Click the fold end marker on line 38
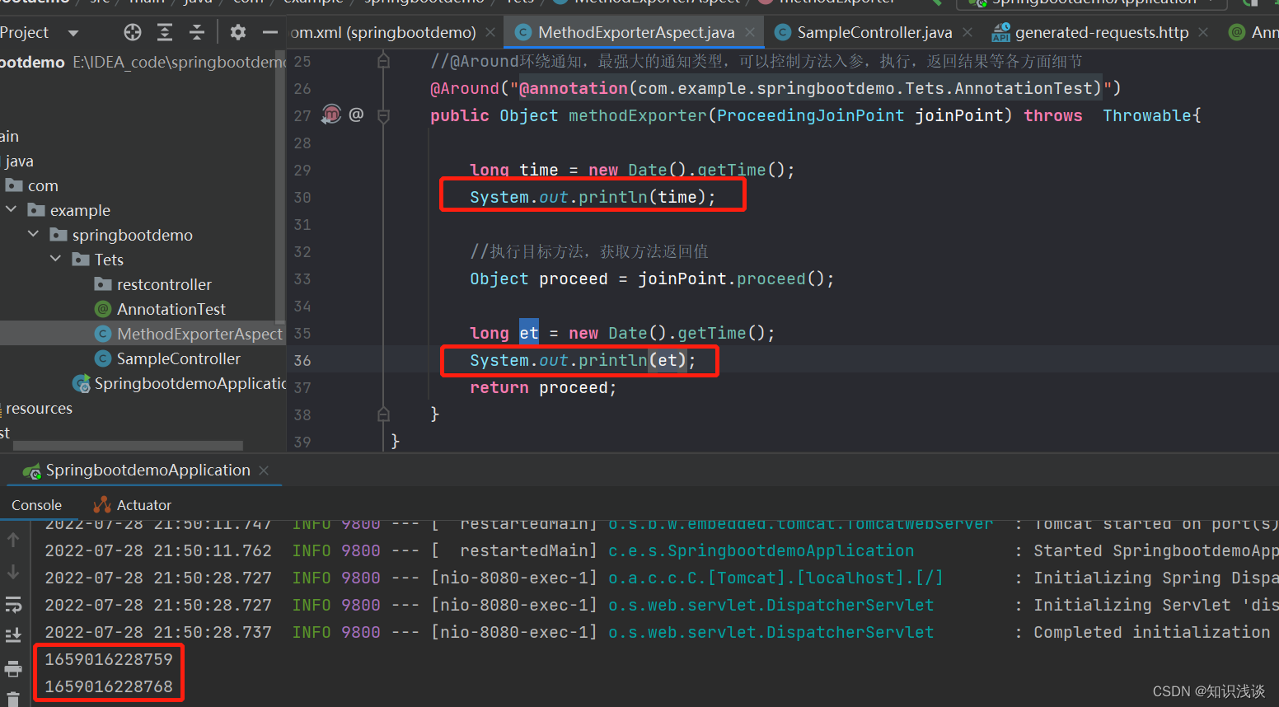 pyautogui.click(x=383, y=414)
